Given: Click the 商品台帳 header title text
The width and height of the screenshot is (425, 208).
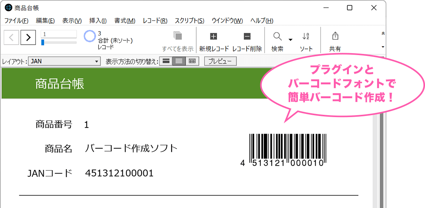Looking at the screenshot, I should tap(59, 84).
